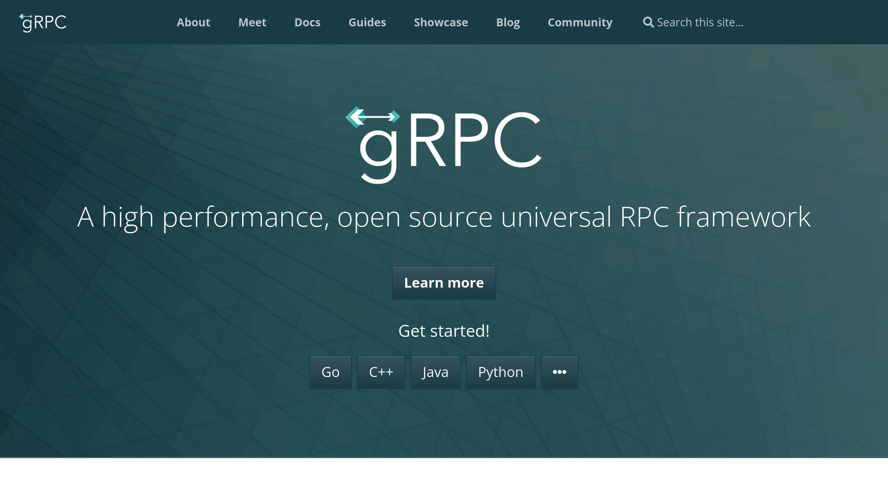This screenshot has width=888, height=499.
Task: Click the search magnifier icon
Action: pyautogui.click(x=648, y=22)
